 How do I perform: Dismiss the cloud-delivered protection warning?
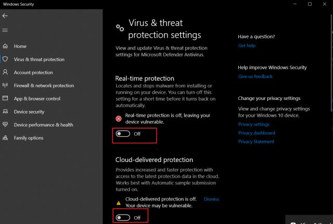click(211, 199)
